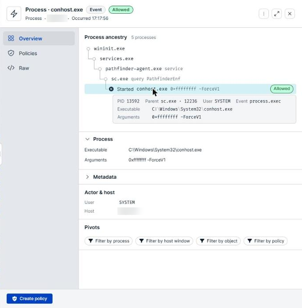Click Occurred 17:17:56 timestamp
Screen dimensions: 302x308
point(90,18)
